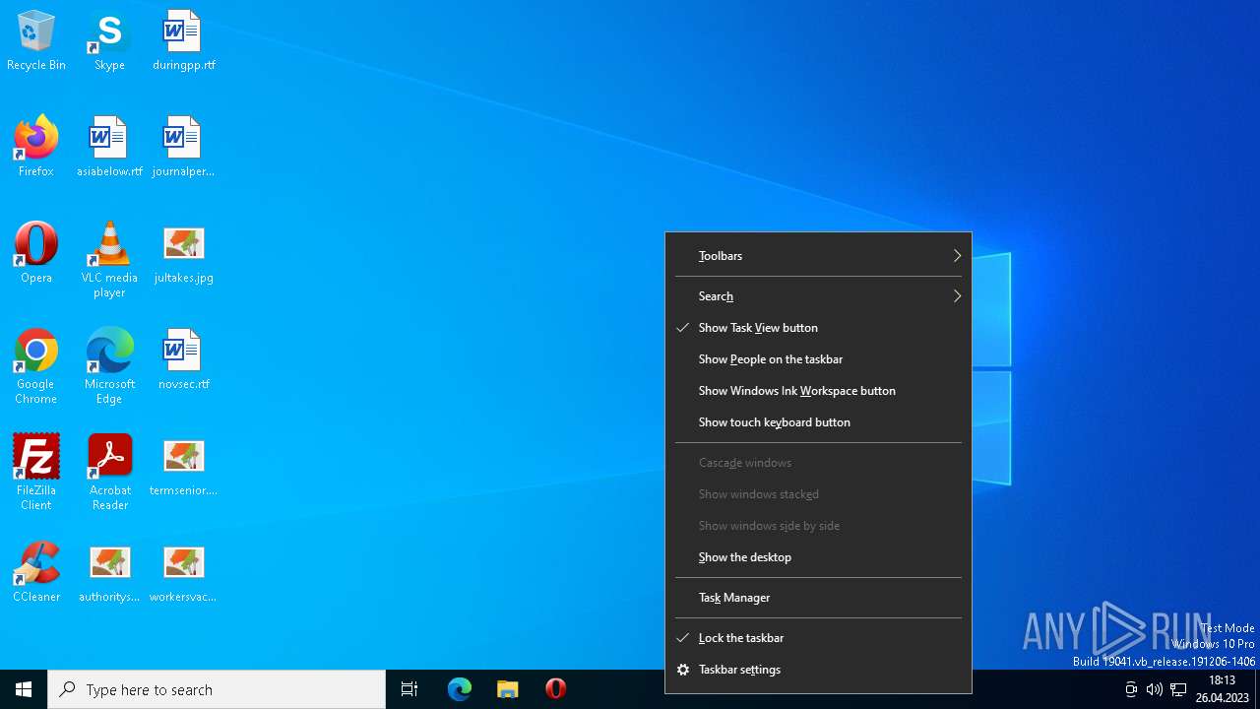Image resolution: width=1260 pixels, height=709 pixels.
Task: Select the journalper... document icon
Action: click(x=184, y=147)
